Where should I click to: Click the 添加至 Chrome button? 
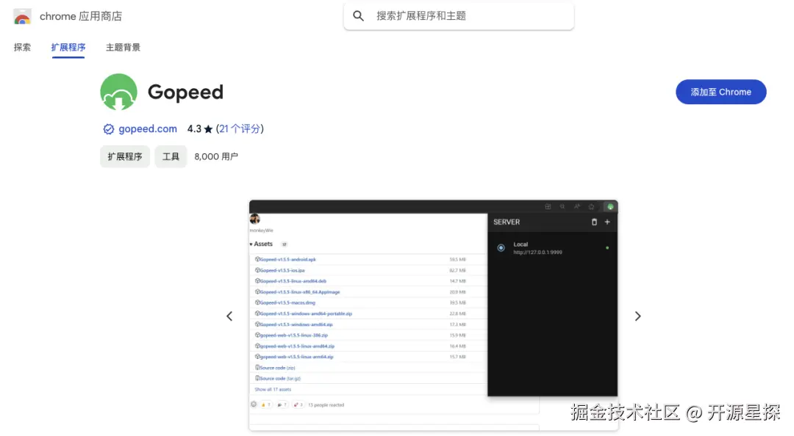click(720, 92)
